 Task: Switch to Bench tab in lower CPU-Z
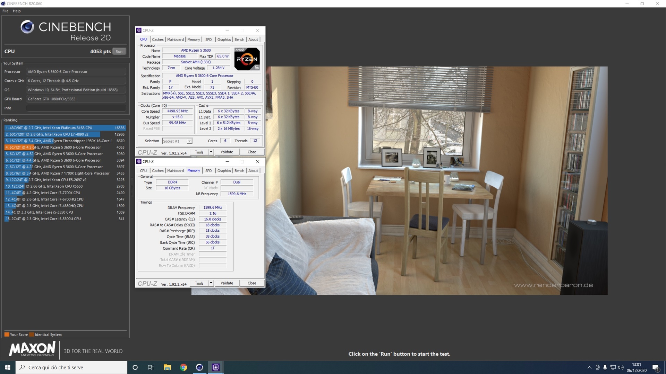(239, 171)
